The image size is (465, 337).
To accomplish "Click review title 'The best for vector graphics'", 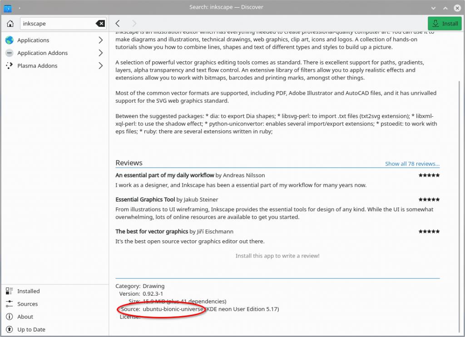I will pyautogui.click(x=152, y=231).
